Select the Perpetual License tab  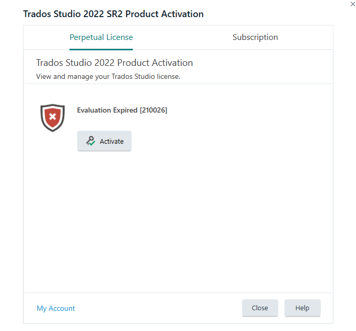pyautogui.click(x=101, y=37)
